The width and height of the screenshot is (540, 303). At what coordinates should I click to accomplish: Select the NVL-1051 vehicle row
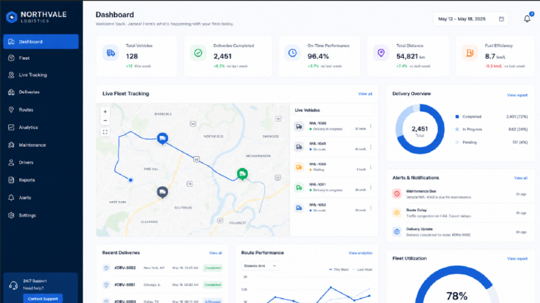334,188
